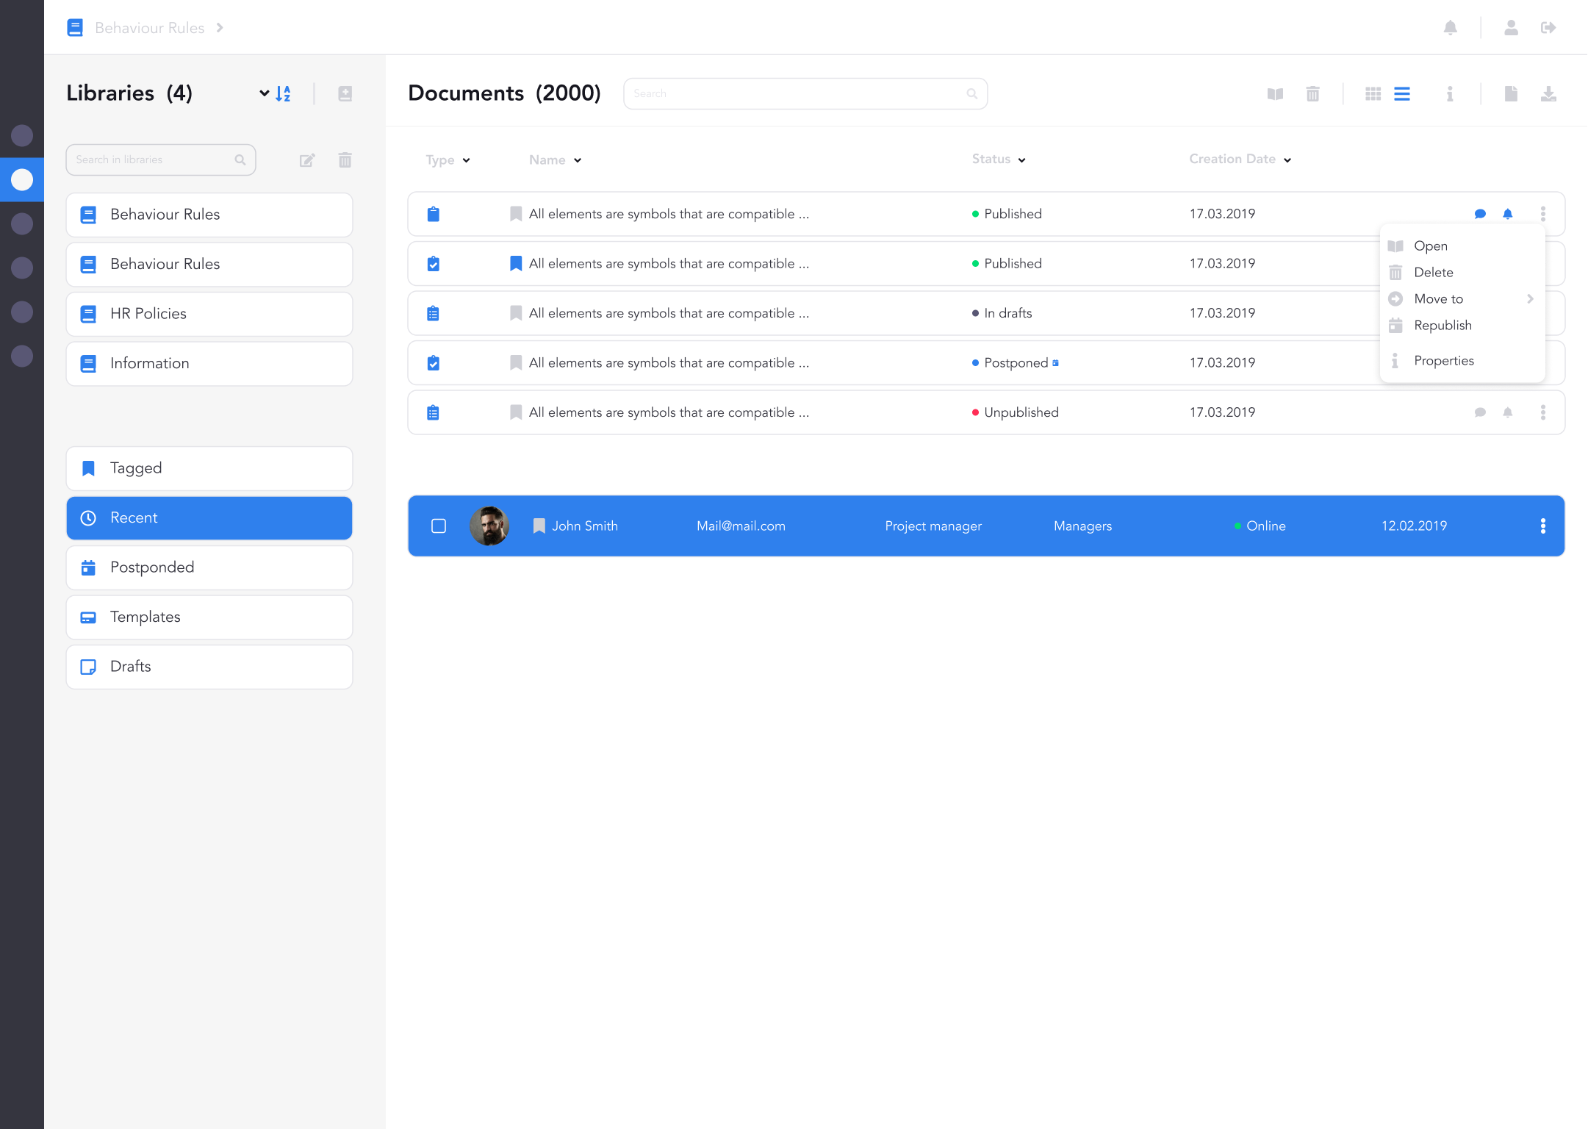Click the download icon in documents toolbar
The width and height of the screenshot is (1588, 1129).
[x=1548, y=93]
